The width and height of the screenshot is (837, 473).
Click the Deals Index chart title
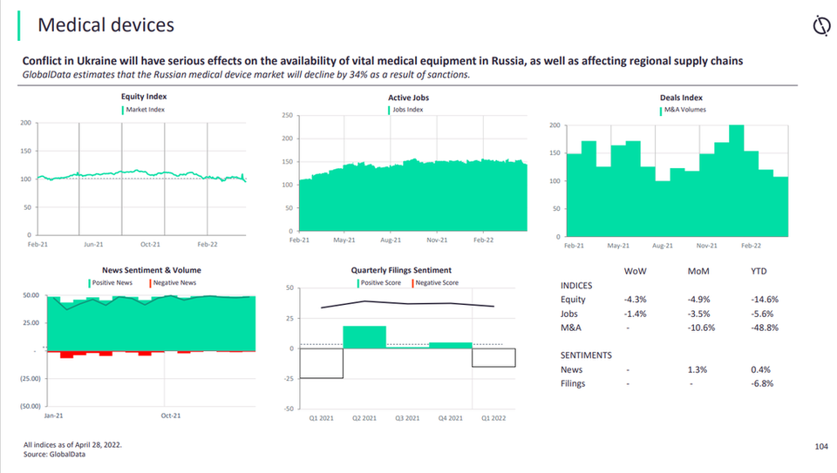click(681, 98)
